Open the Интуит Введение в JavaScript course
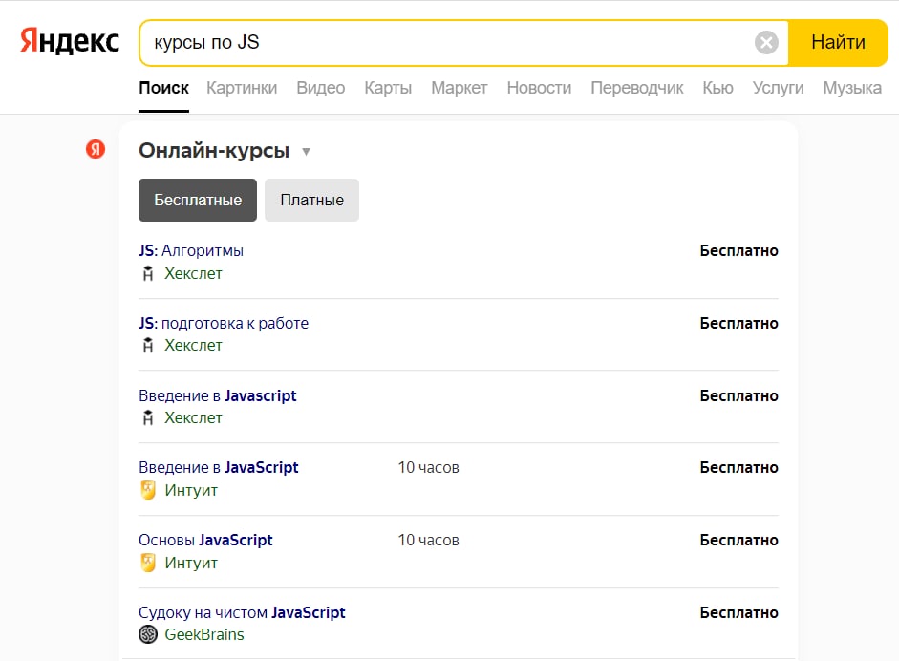Screen dimensions: 899x661 click(x=219, y=467)
